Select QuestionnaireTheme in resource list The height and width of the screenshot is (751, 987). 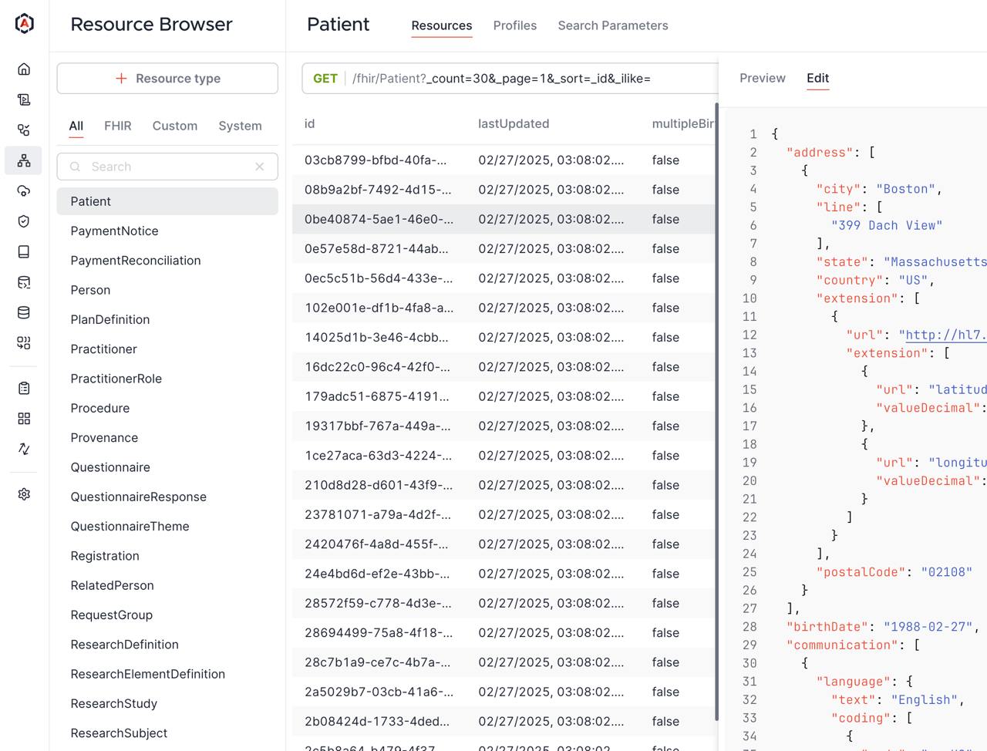[x=167, y=527]
